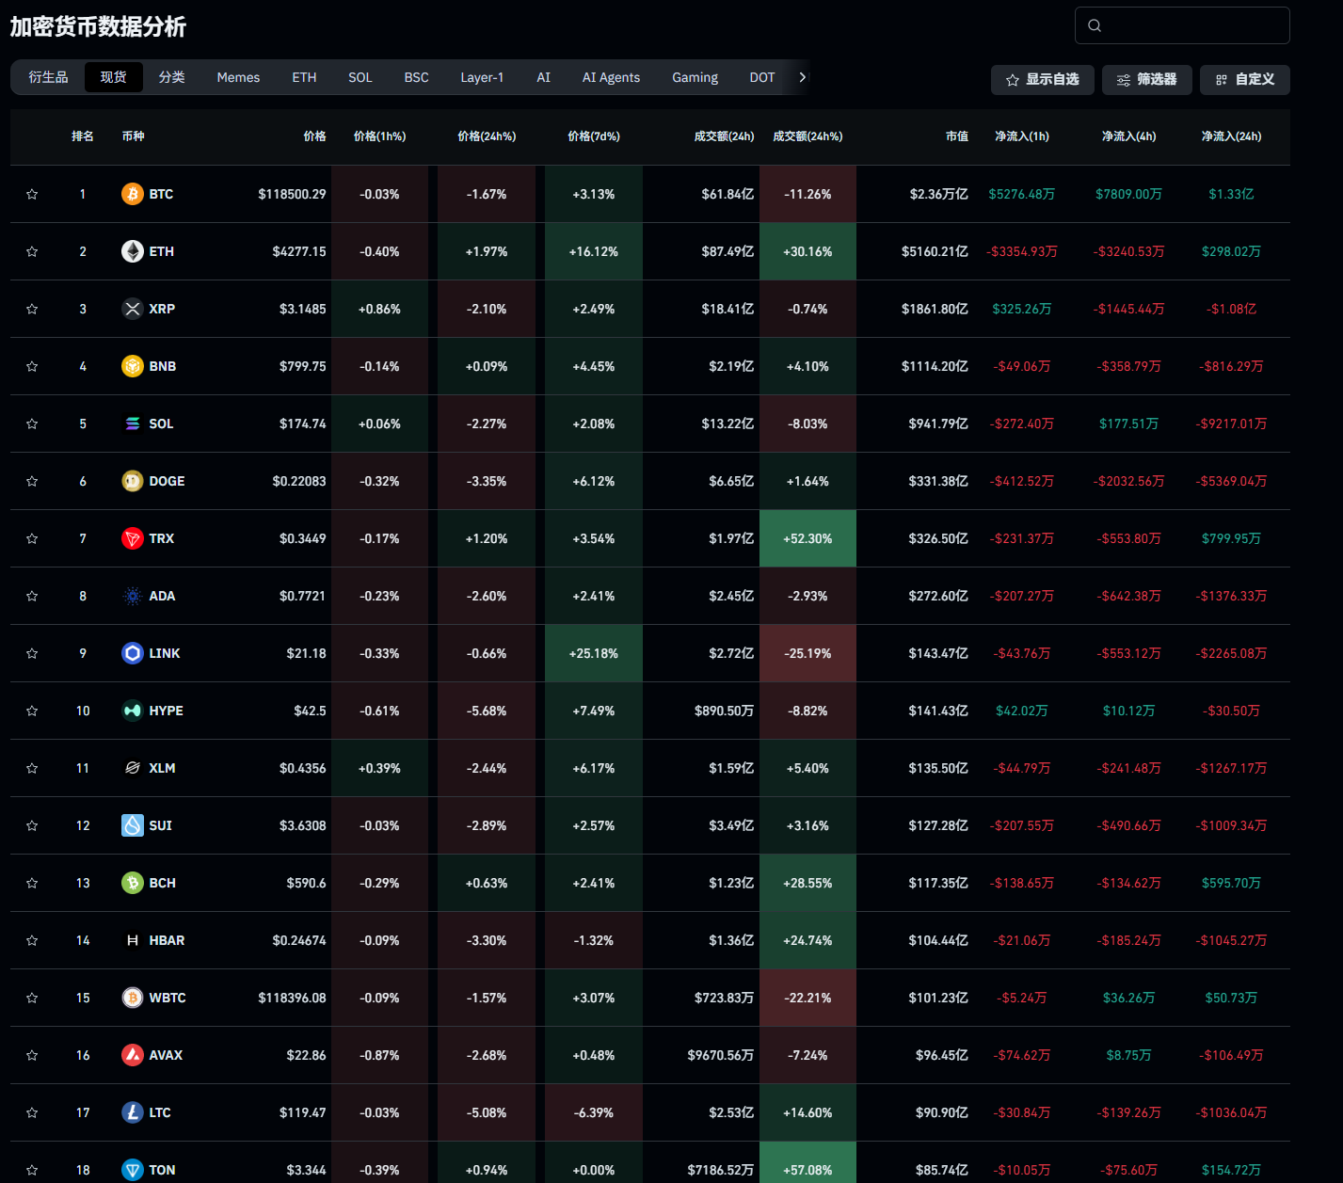The image size is (1343, 1183).
Task: Click the 自定义 customize button
Action: pos(1245,80)
